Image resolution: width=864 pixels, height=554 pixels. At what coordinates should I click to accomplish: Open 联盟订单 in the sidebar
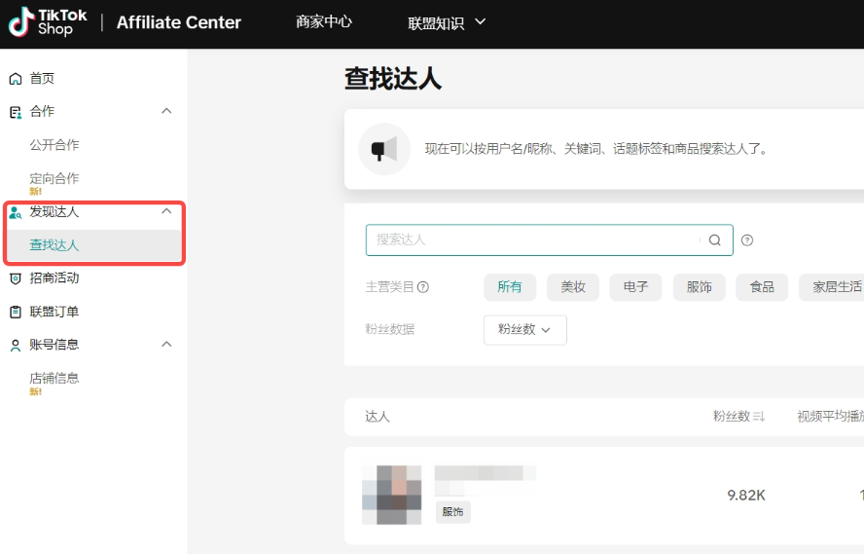(54, 312)
